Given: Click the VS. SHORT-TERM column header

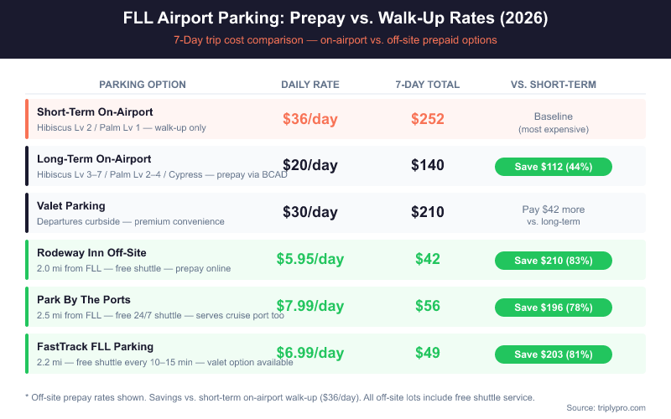Looking at the screenshot, I should click(x=554, y=85).
